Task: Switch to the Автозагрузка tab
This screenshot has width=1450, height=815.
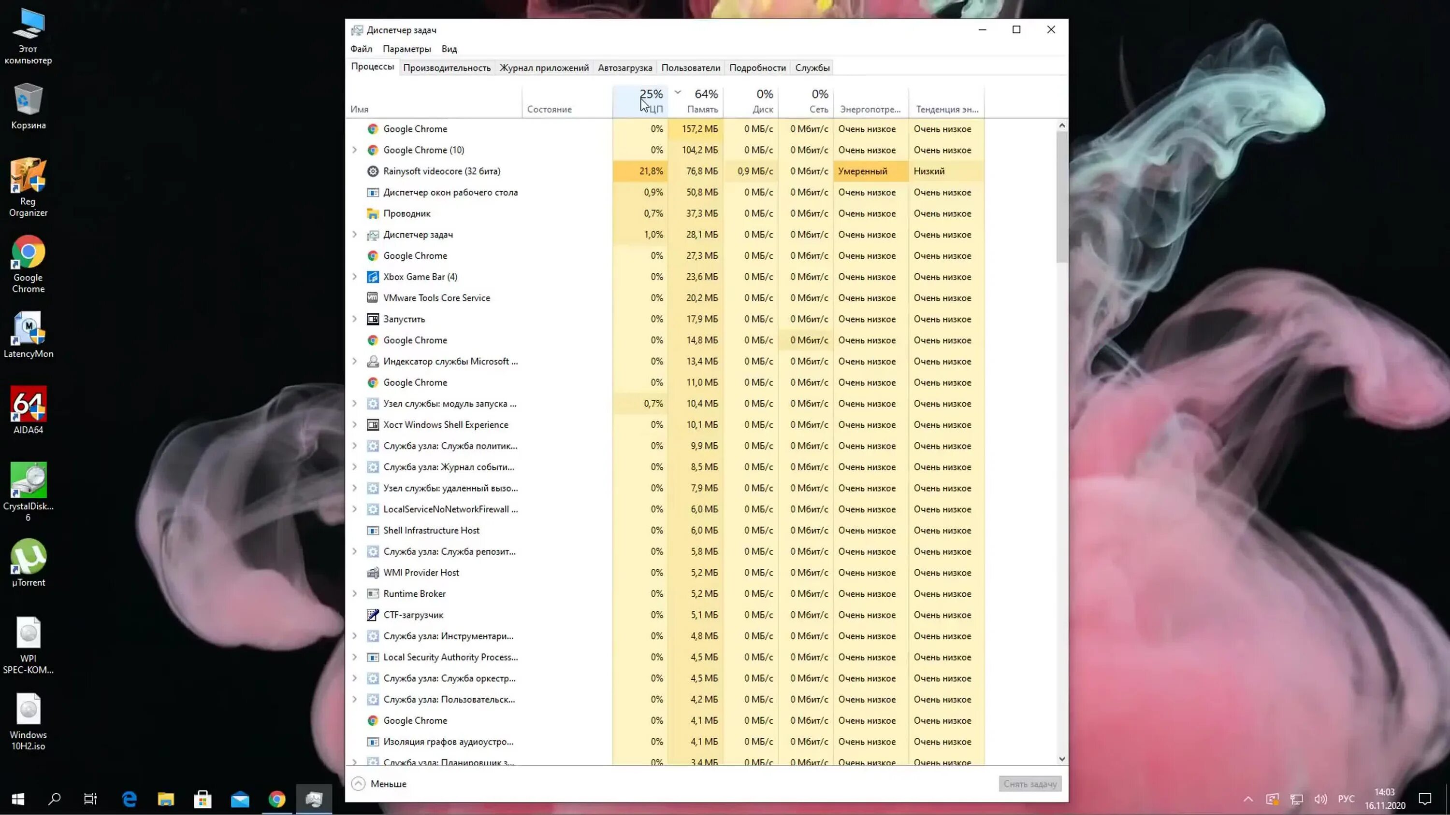Action: coord(625,68)
